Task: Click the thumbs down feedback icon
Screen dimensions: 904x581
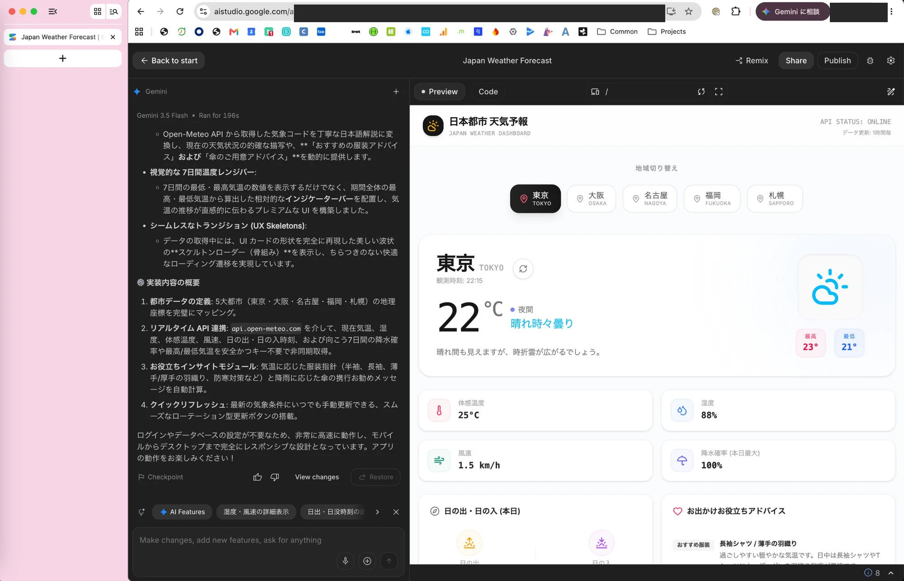Action: click(x=275, y=477)
